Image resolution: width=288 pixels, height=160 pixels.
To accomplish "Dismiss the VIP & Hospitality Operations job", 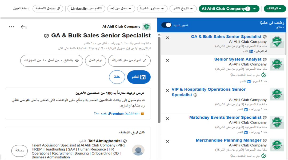I will (x=167, y=90).
